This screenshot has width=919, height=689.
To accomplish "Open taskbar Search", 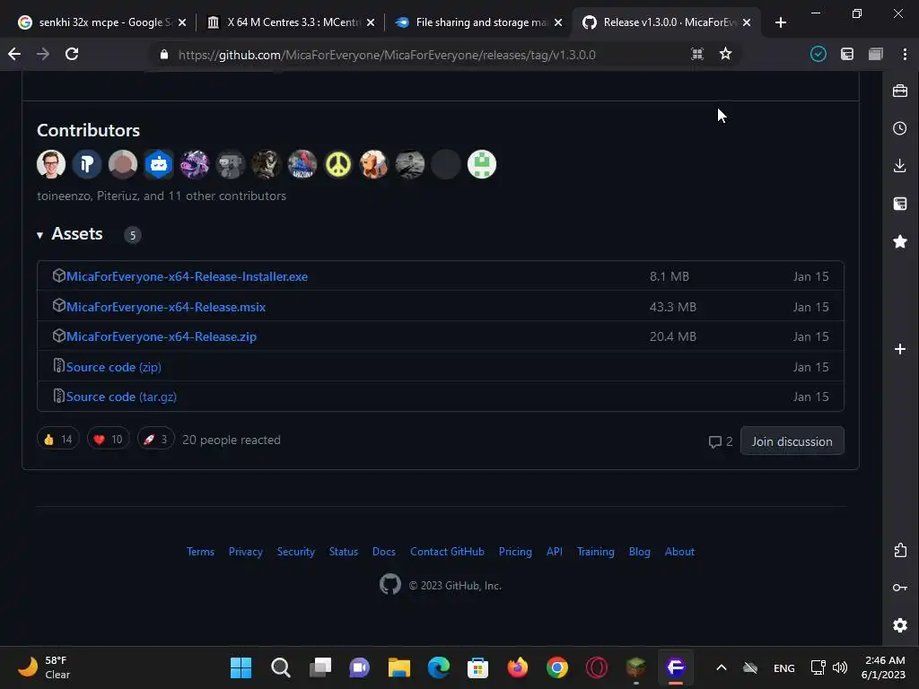I will pos(281,667).
